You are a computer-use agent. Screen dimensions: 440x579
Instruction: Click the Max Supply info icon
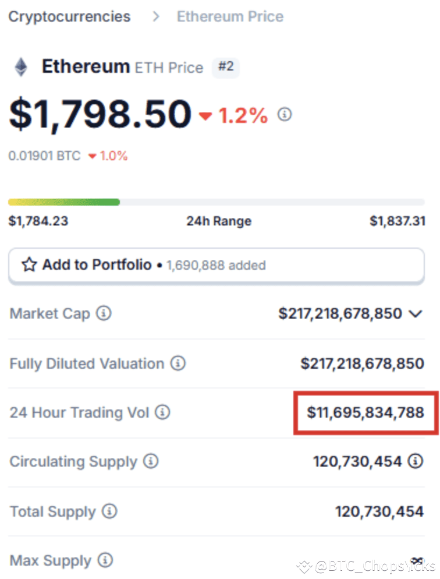(x=105, y=561)
